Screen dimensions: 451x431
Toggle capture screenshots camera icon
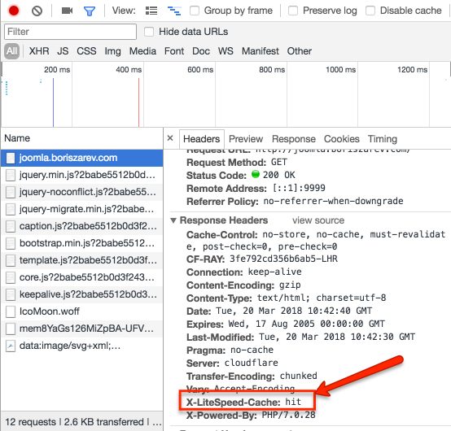pos(67,11)
